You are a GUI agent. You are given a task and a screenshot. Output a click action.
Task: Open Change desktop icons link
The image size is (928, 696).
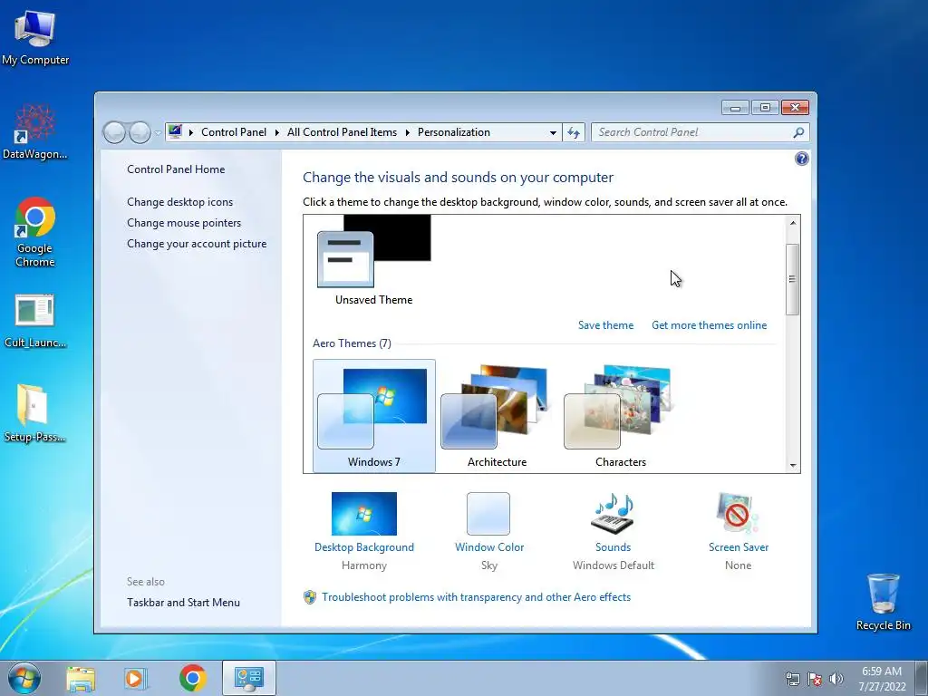180,202
